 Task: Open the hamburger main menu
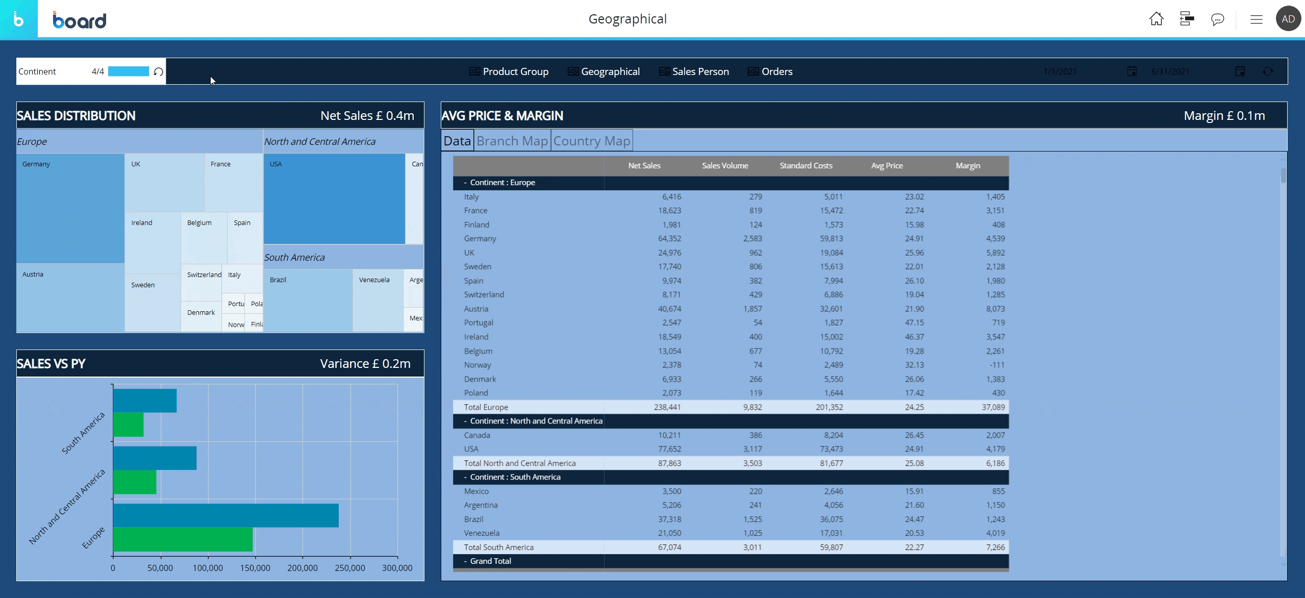1256,19
